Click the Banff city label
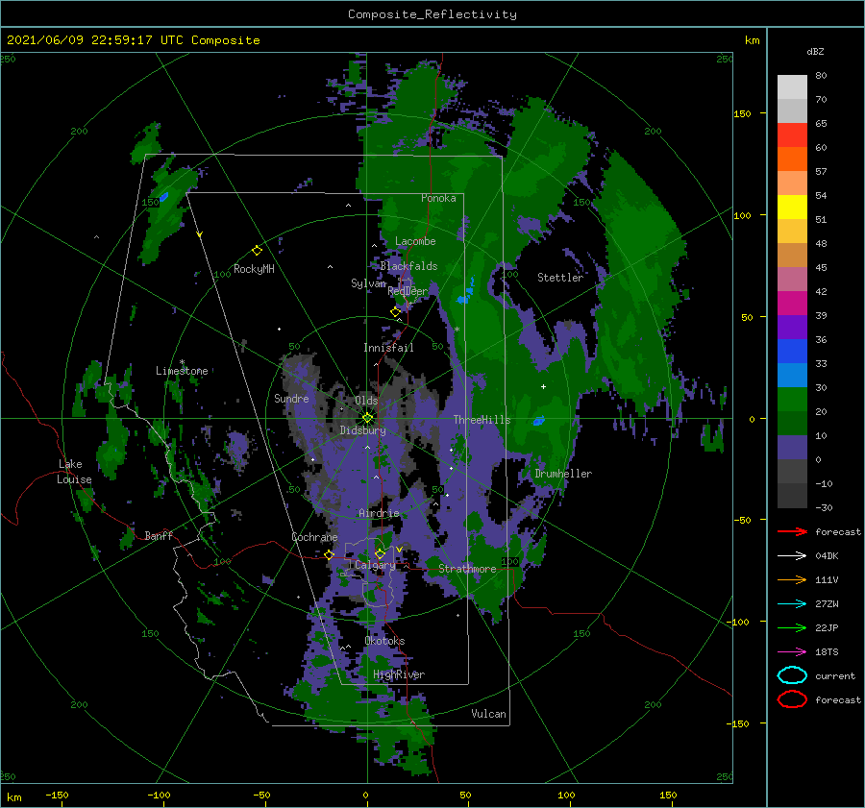The height and width of the screenshot is (808, 865). coord(159,535)
